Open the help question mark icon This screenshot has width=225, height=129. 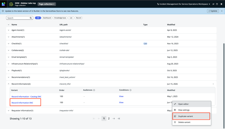[x=217, y=4]
